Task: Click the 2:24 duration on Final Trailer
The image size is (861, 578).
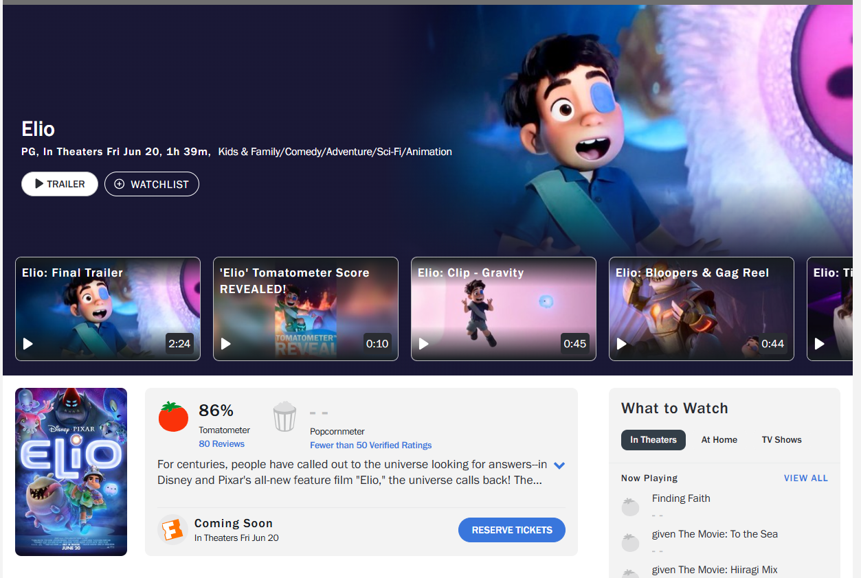Action: pyautogui.click(x=179, y=343)
